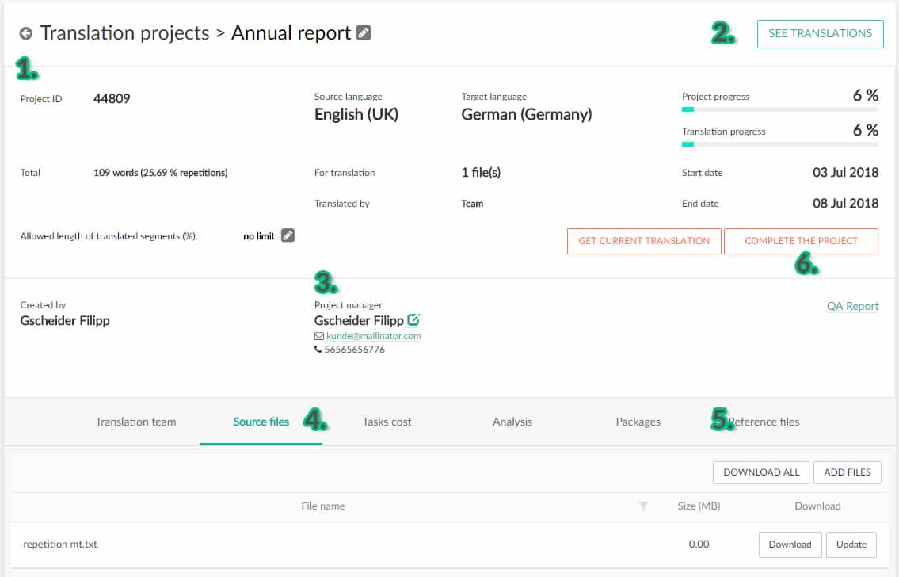Switch to the Analysis tab
Image resolution: width=899 pixels, height=577 pixels.
pyautogui.click(x=512, y=422)
